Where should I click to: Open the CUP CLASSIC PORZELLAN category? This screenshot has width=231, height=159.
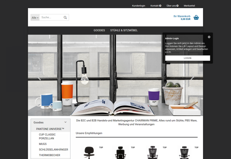pos(47,136)
